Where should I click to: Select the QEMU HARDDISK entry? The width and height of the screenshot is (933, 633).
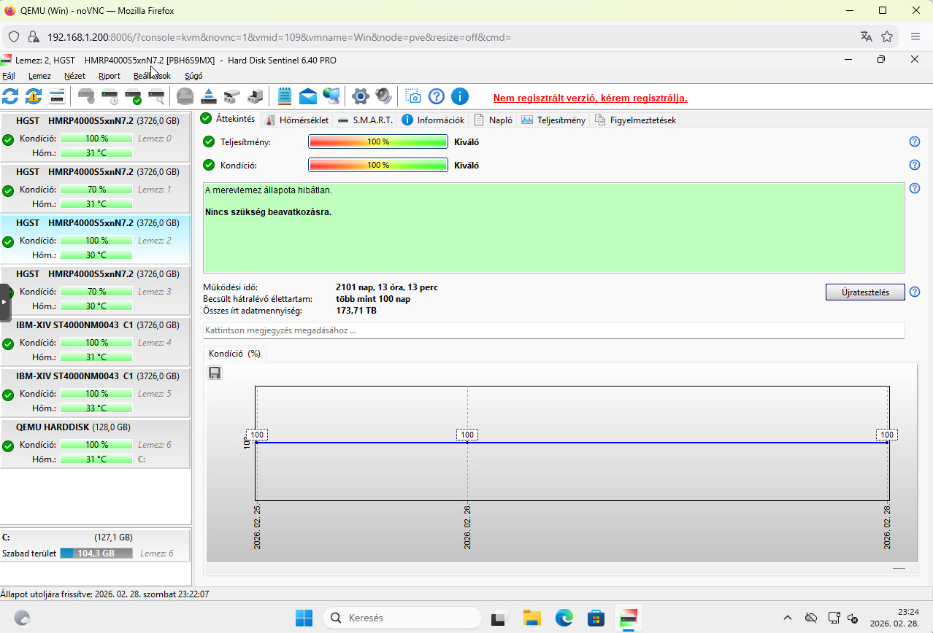[x=95, y=444]
